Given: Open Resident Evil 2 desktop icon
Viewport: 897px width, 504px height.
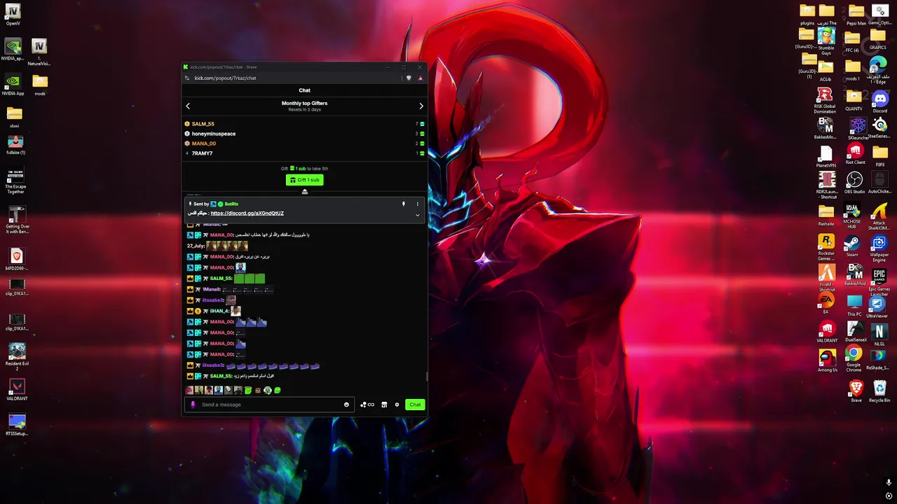Looking at the screenshot, I should pos(17,356).
